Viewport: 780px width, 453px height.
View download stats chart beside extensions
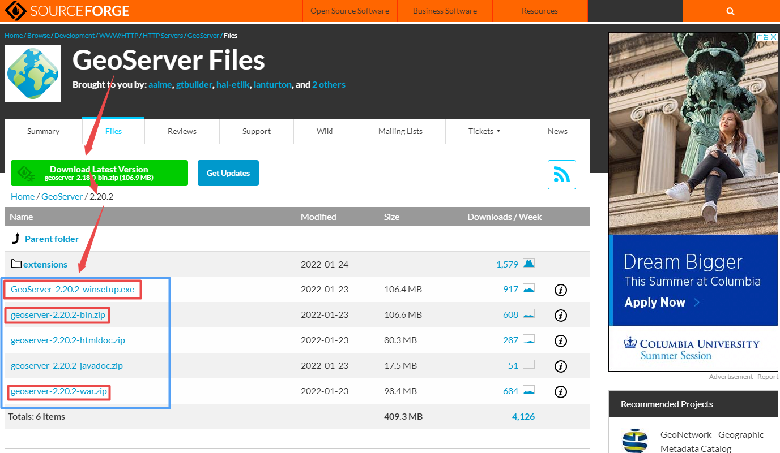[x=528, y=264]
